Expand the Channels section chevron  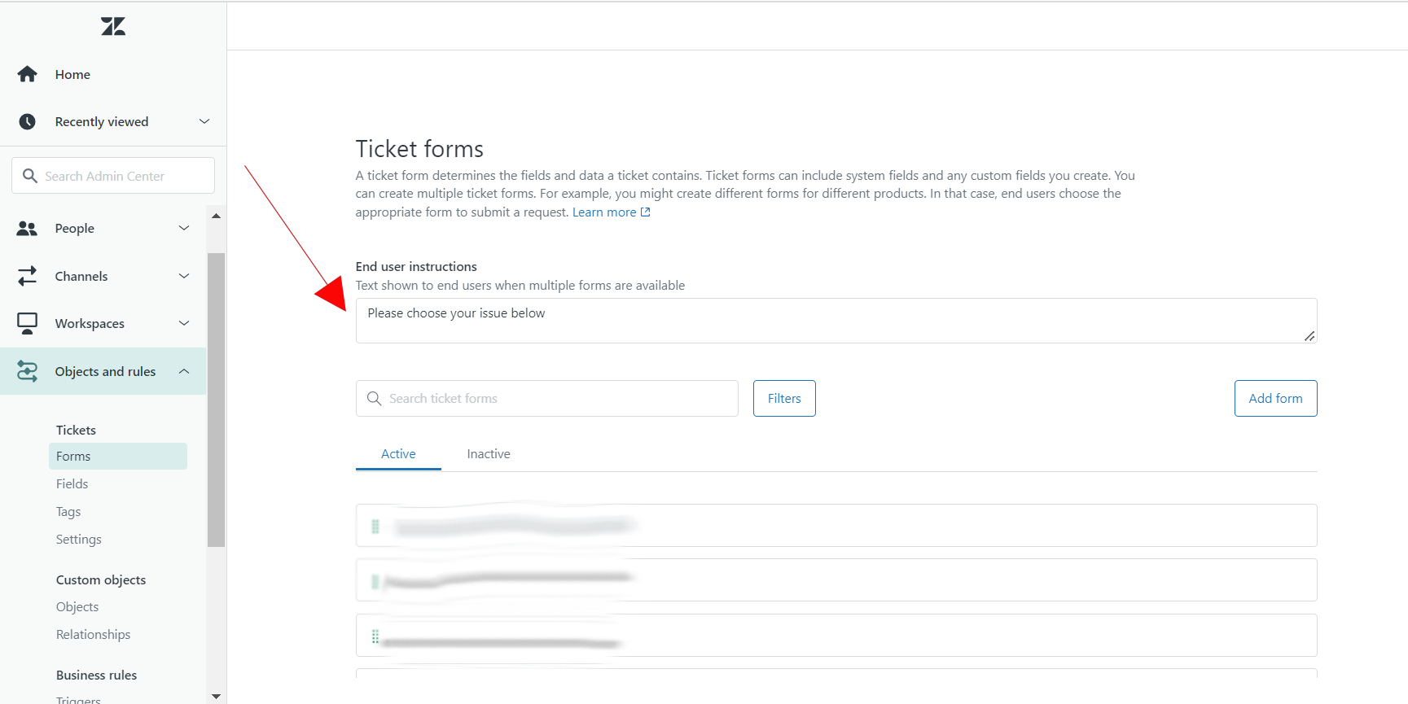coord(184,277)
